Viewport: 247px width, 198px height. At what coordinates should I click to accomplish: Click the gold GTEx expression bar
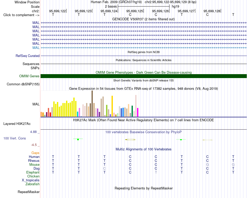point(112,106)
